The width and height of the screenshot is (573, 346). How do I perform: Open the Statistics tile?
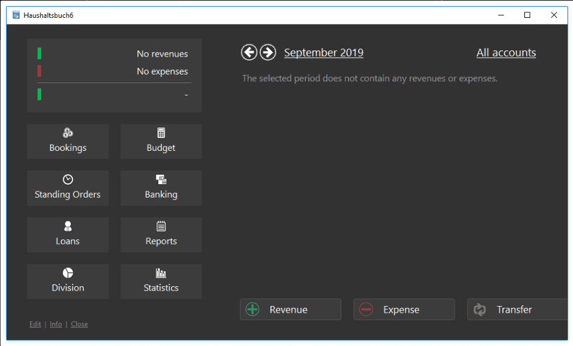coord(161,282)
